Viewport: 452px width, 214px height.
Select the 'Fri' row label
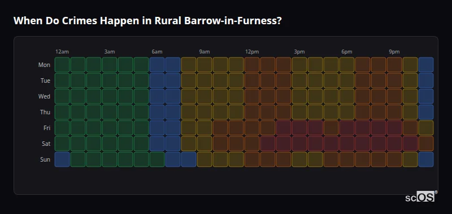pos(47,128)
